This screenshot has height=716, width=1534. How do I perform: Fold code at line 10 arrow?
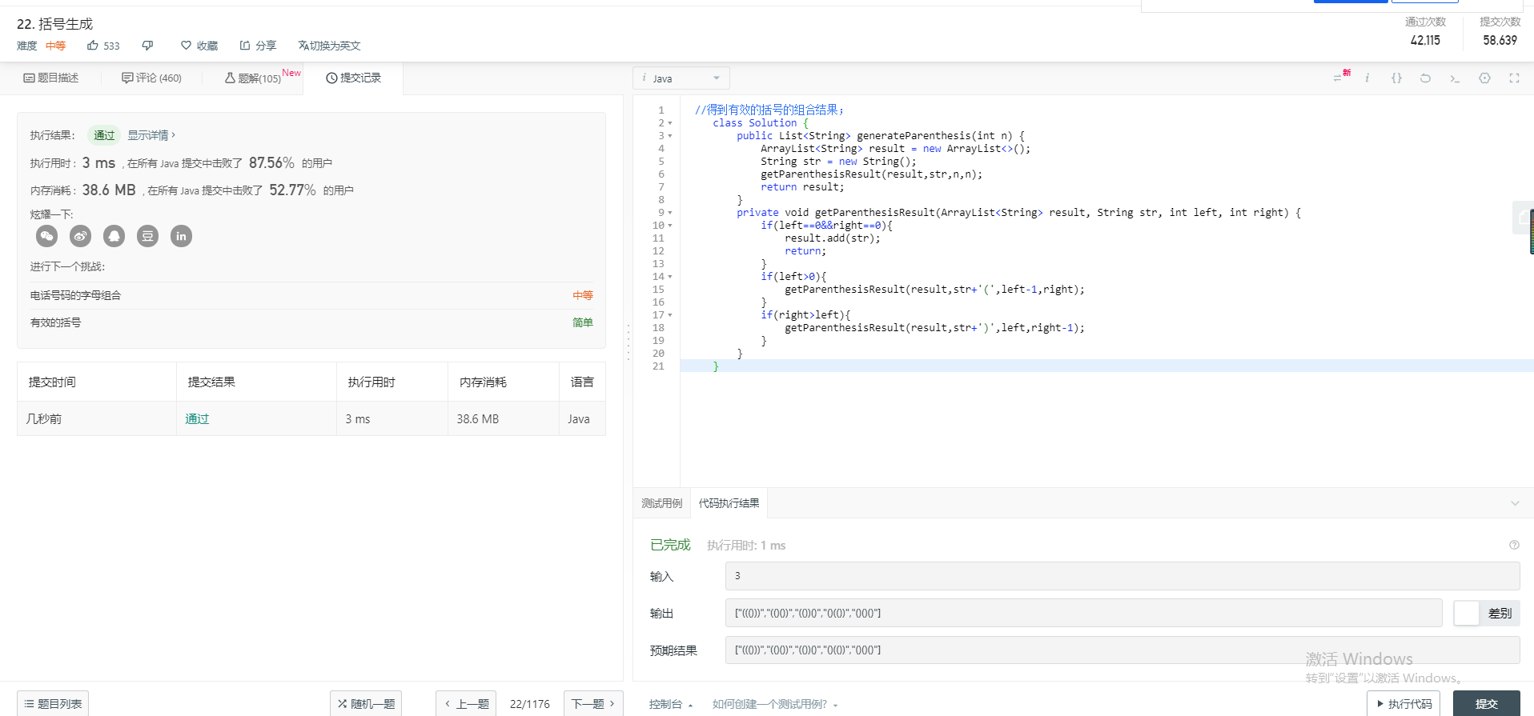pos(670,226)
